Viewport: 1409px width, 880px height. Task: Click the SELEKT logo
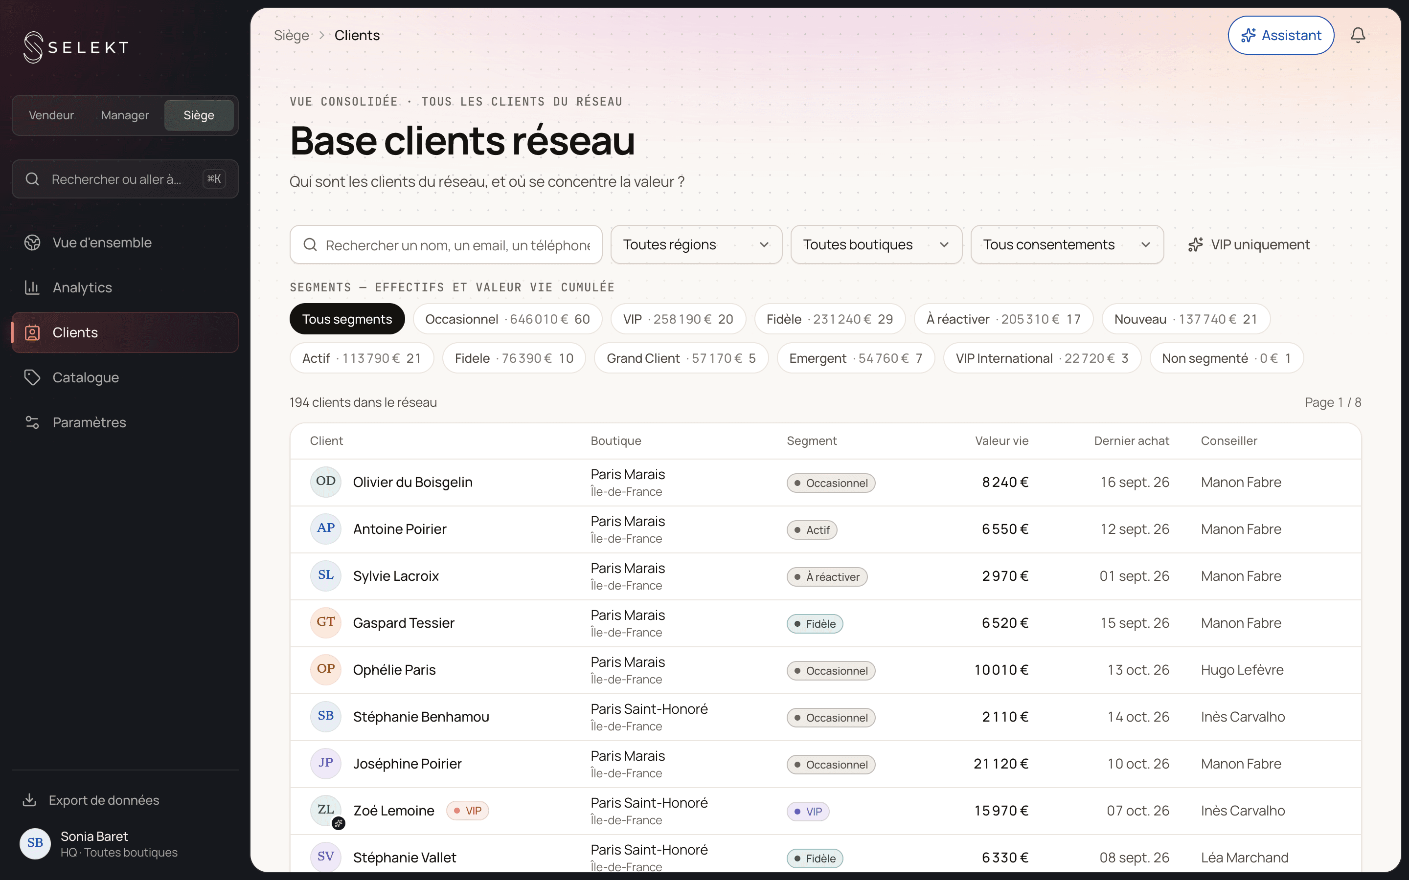76,47
